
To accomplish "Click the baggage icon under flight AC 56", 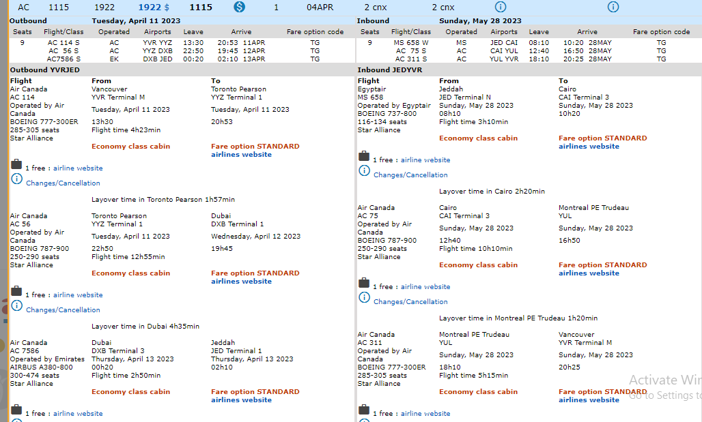I will tap(16, 291).
